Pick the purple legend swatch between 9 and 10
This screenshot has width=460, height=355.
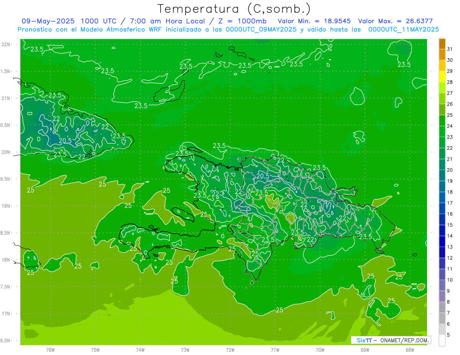[x=442, y=285]
